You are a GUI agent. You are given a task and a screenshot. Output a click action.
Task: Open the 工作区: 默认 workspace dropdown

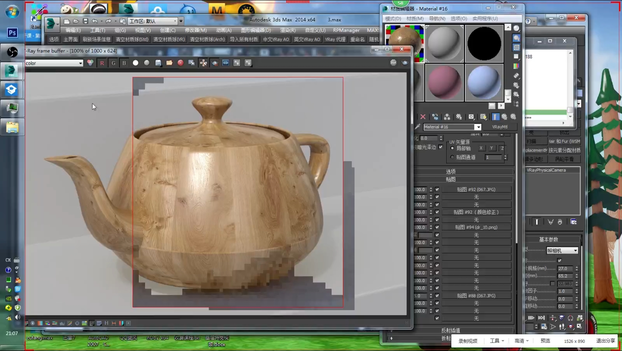click(x=153, y=21)
